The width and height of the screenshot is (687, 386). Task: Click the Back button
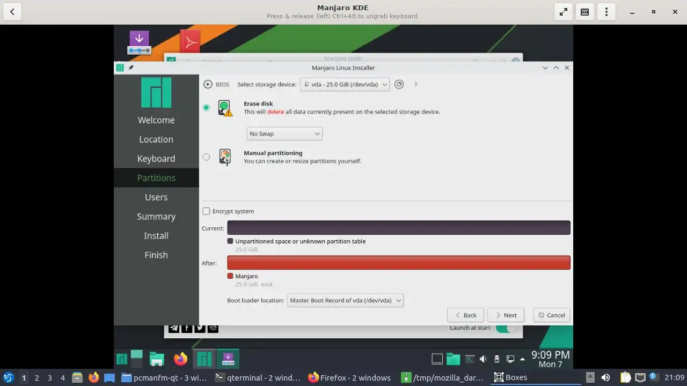pos(466,315)
